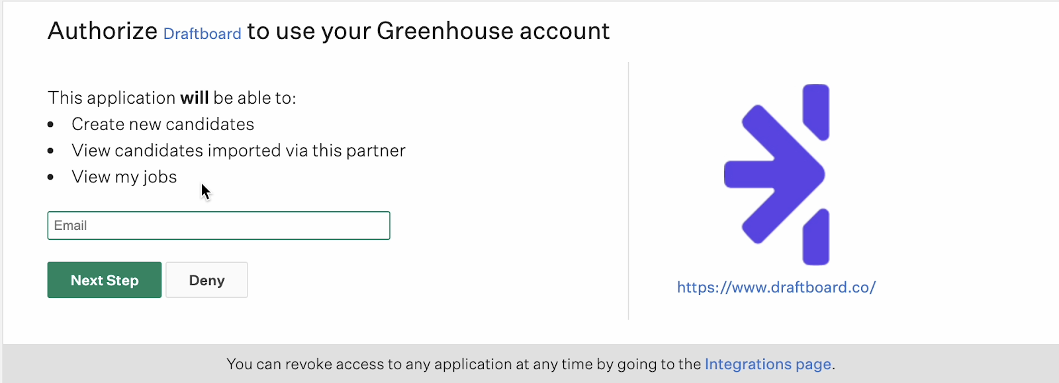Click the Draftboard arrow logo

(776, 174)
